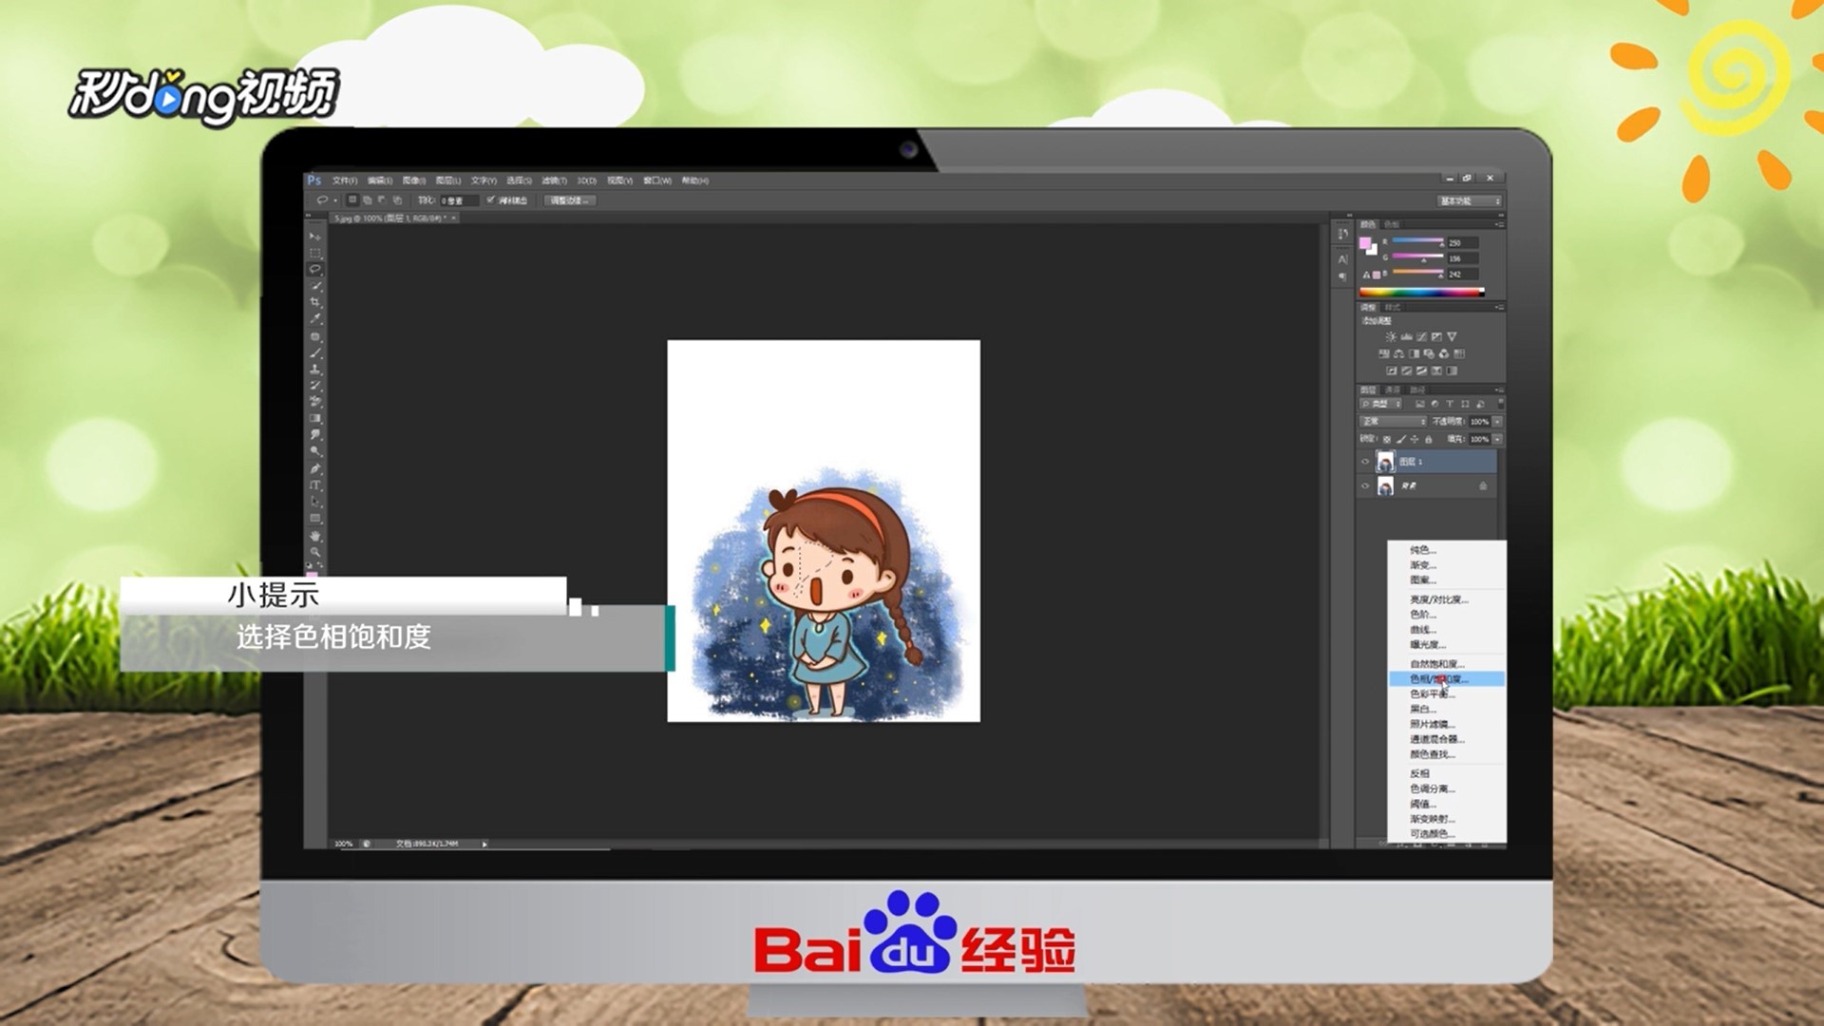Expand the opacity 100% dropdown arrow
The height and width of the screenshot is (1026, 1824).
pyautogui.click(x=1498, y=422)
